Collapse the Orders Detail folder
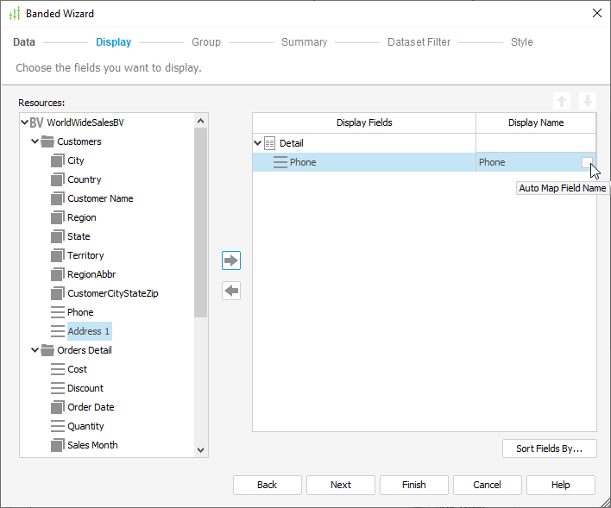The width and height of the screenshot is (611, 508). pyautogui.click(x=35, y=350)
